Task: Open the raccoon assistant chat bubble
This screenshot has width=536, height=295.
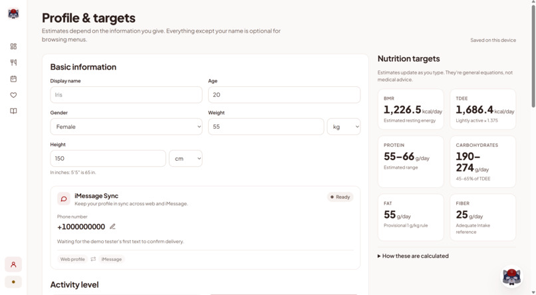Action: coord(511,276)
